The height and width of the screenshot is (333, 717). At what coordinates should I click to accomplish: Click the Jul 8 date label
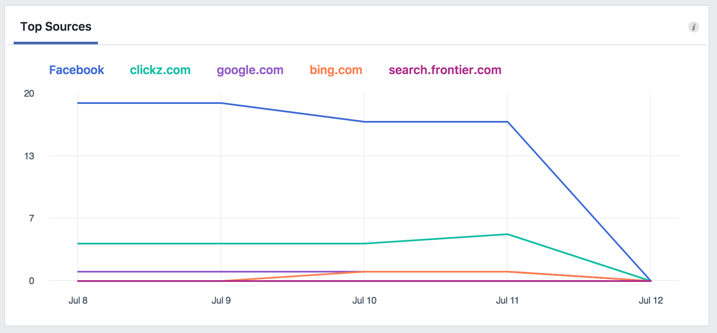(78, 300)
